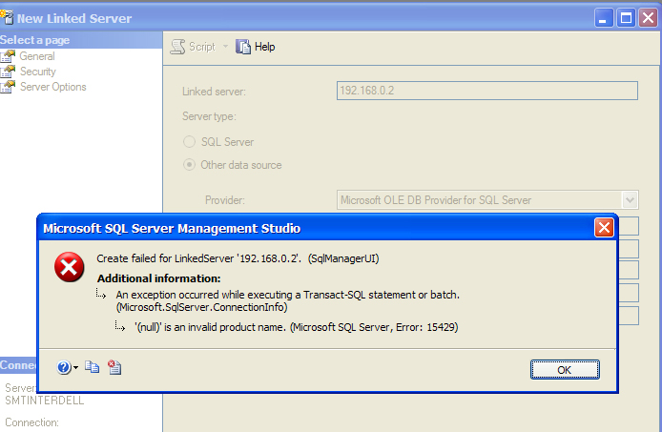Close the Microsoft SQL Server Management Studio dialog
Image resolution: width=662 pixels, height=432 pixels.
pyautogui.click(x=604, y=228)
